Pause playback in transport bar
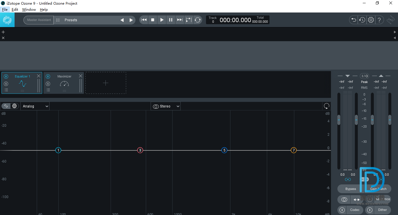This screenshot has width=398, height=215. (x=171, y=20)
